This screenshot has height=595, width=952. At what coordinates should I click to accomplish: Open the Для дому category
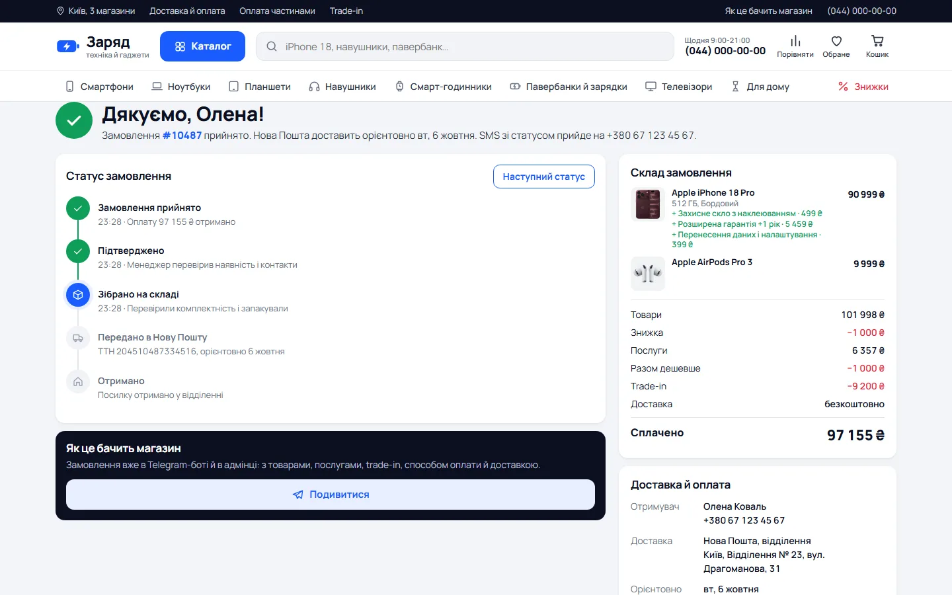point(760,87)
